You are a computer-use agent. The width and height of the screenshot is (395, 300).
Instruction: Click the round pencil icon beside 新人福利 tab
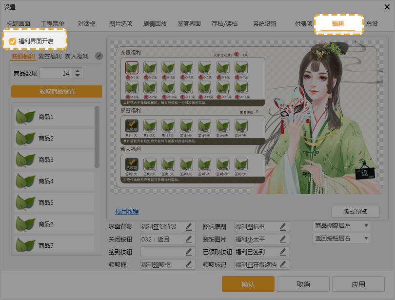99,56
